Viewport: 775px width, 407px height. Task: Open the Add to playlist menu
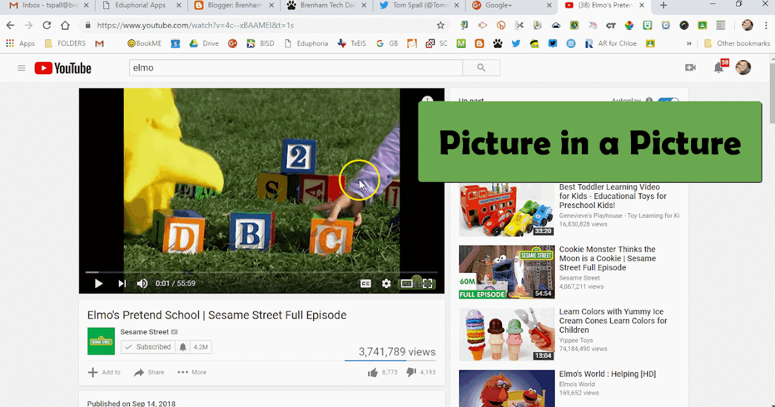pos(104,372)
